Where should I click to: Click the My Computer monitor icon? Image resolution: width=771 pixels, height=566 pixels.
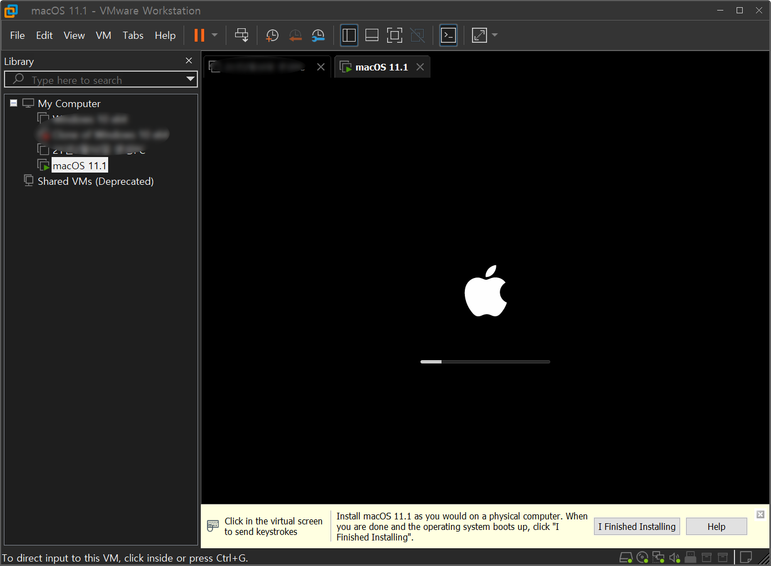point(28,103)
